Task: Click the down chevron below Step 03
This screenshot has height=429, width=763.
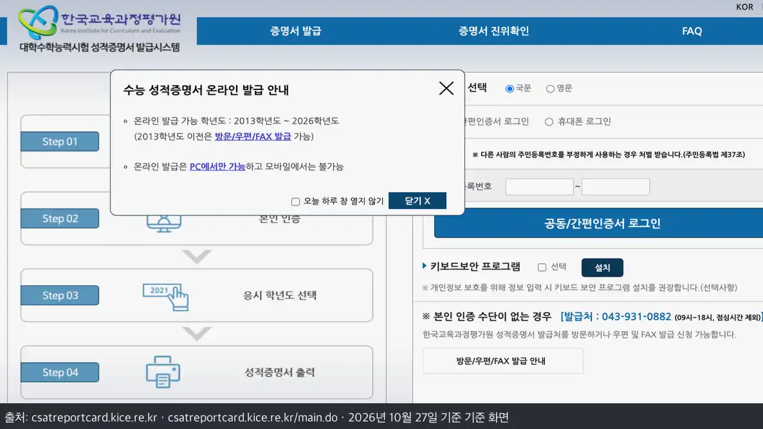Action: coord(197,333)
